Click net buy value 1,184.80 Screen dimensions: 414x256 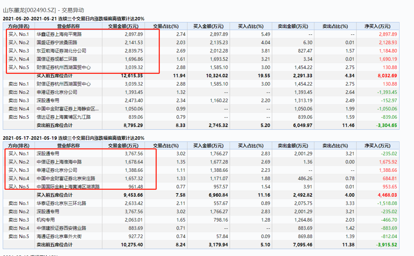(388, 51)
